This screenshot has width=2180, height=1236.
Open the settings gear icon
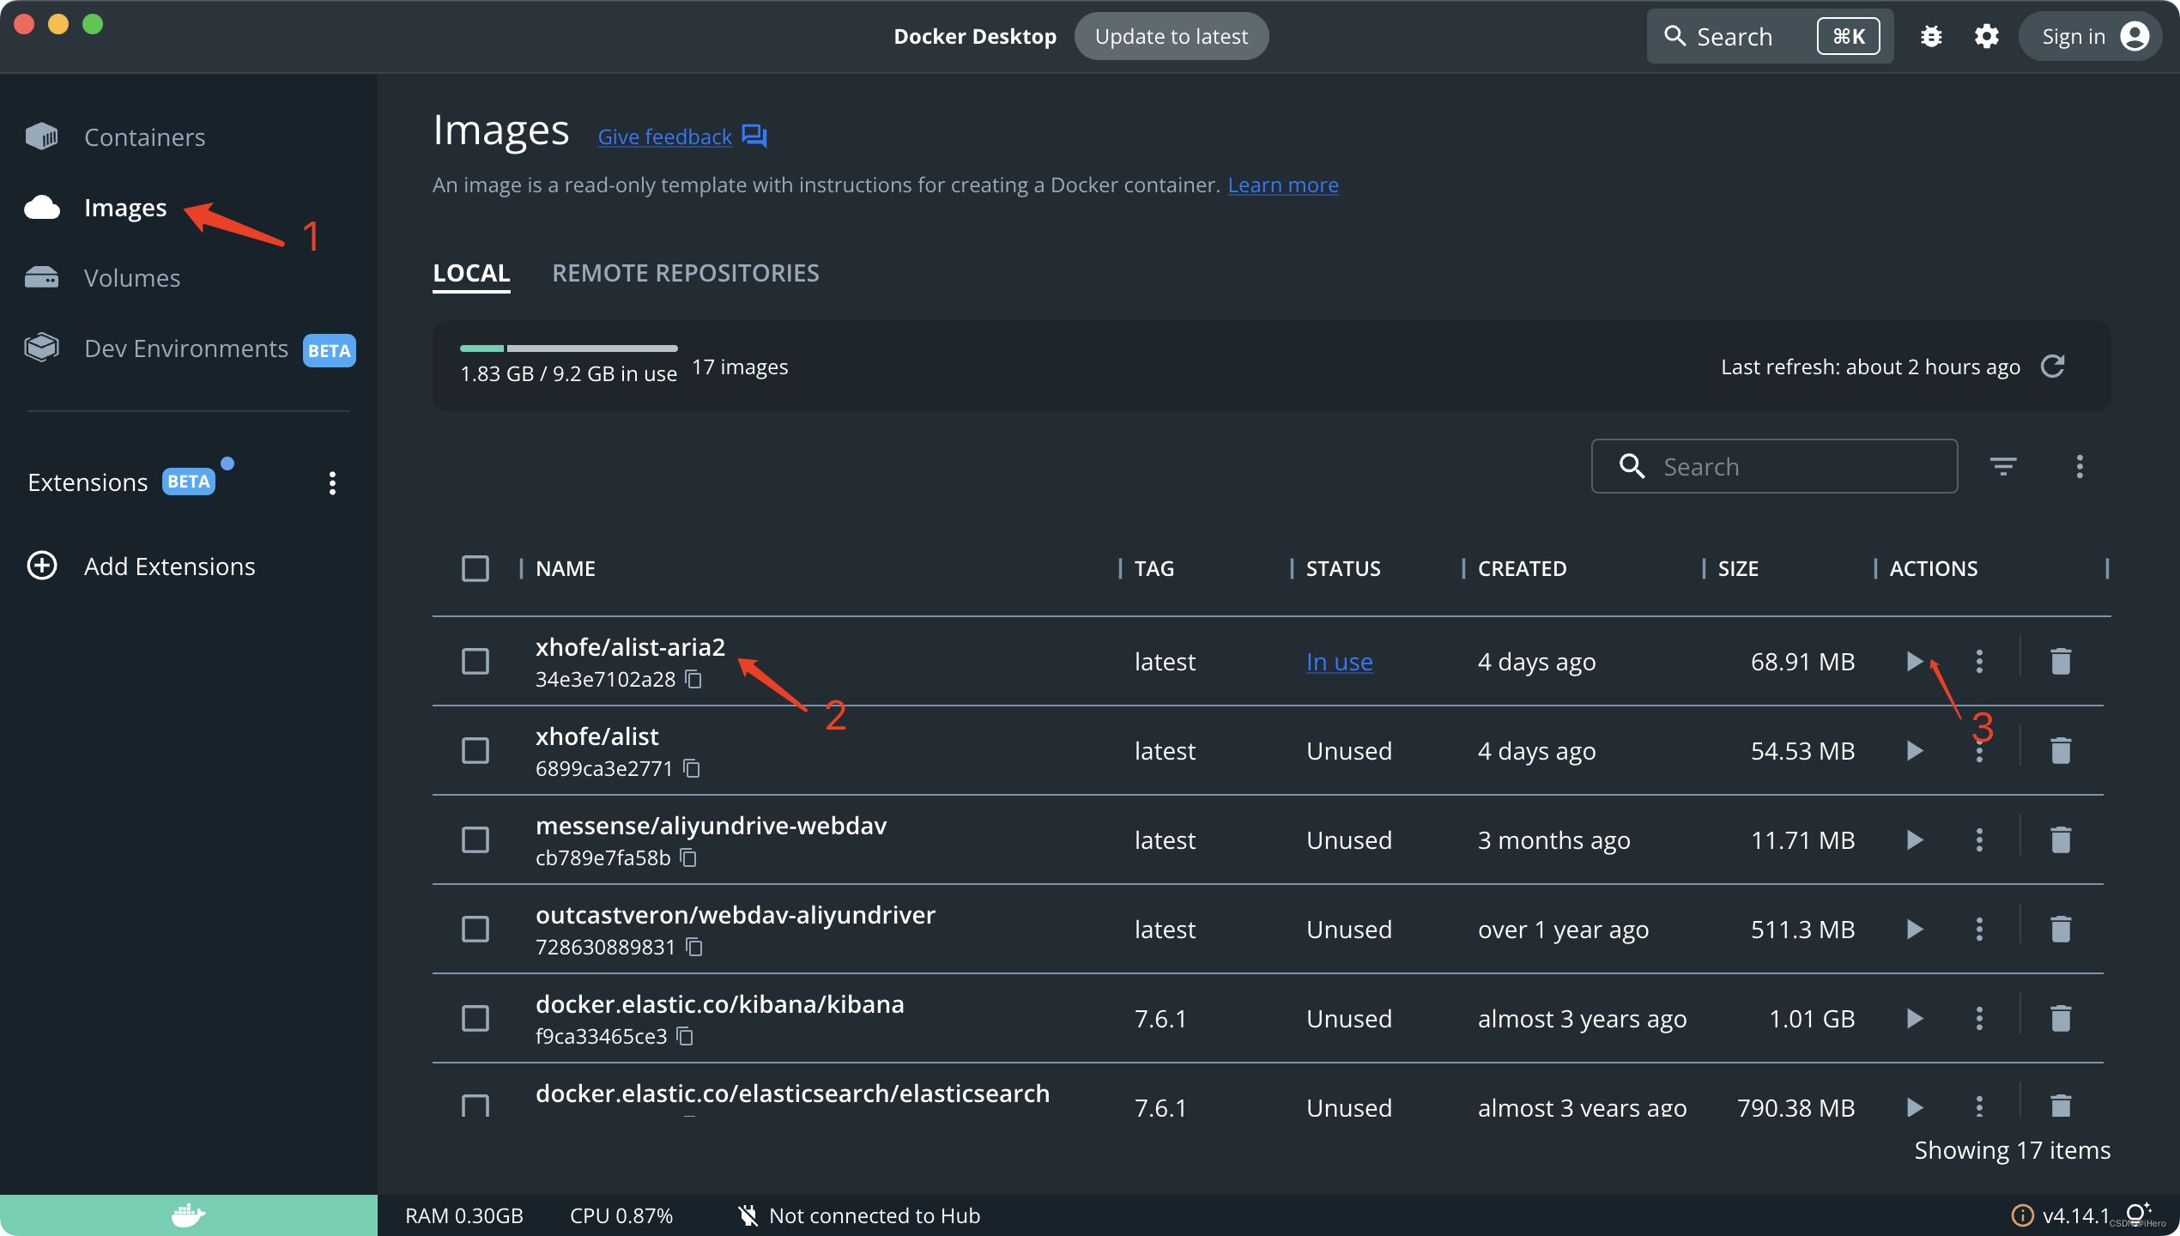pos(1986,36)
